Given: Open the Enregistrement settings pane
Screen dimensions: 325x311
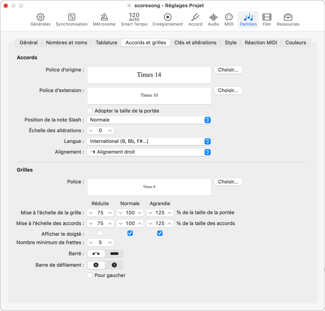Looking at the screenshot, I should point(168,20).
